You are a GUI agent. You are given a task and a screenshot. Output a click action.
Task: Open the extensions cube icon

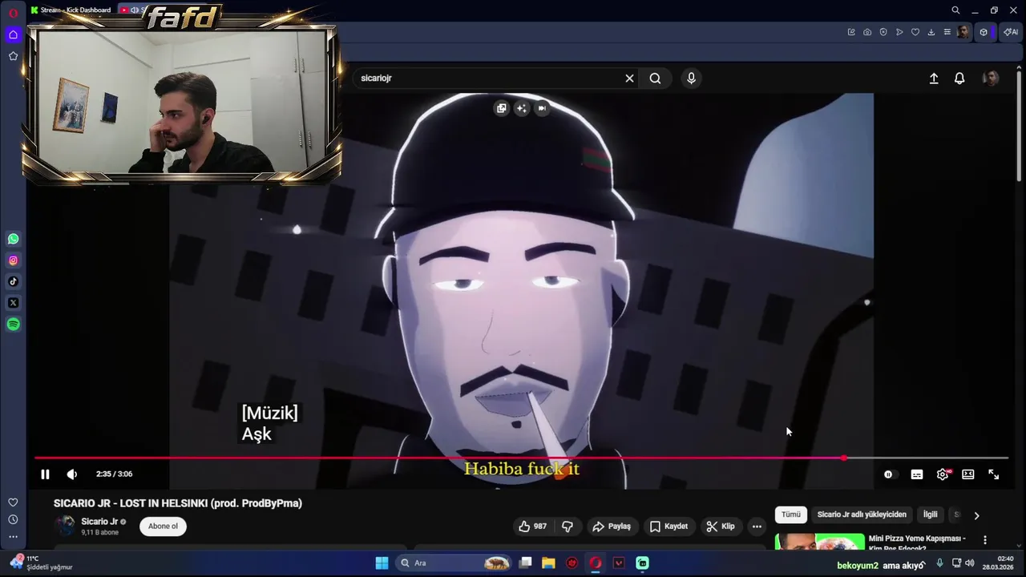tap(984, 32)
